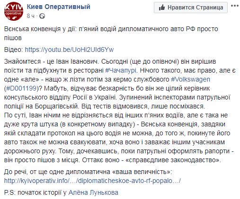
Task: Open Алёна Лунькова's profile link
Action: pos(93,192)
